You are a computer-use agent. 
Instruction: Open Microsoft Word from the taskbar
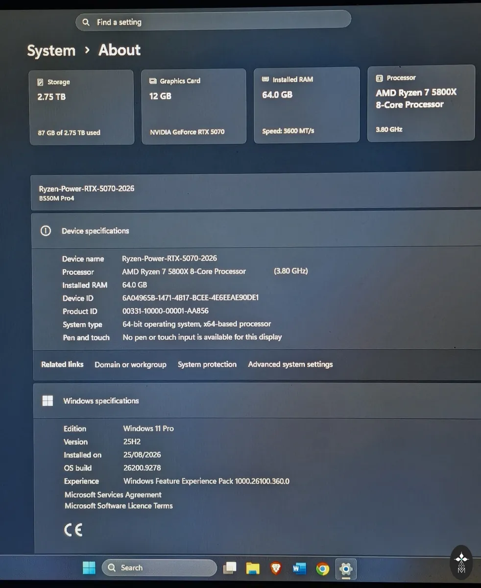point(299,568)
